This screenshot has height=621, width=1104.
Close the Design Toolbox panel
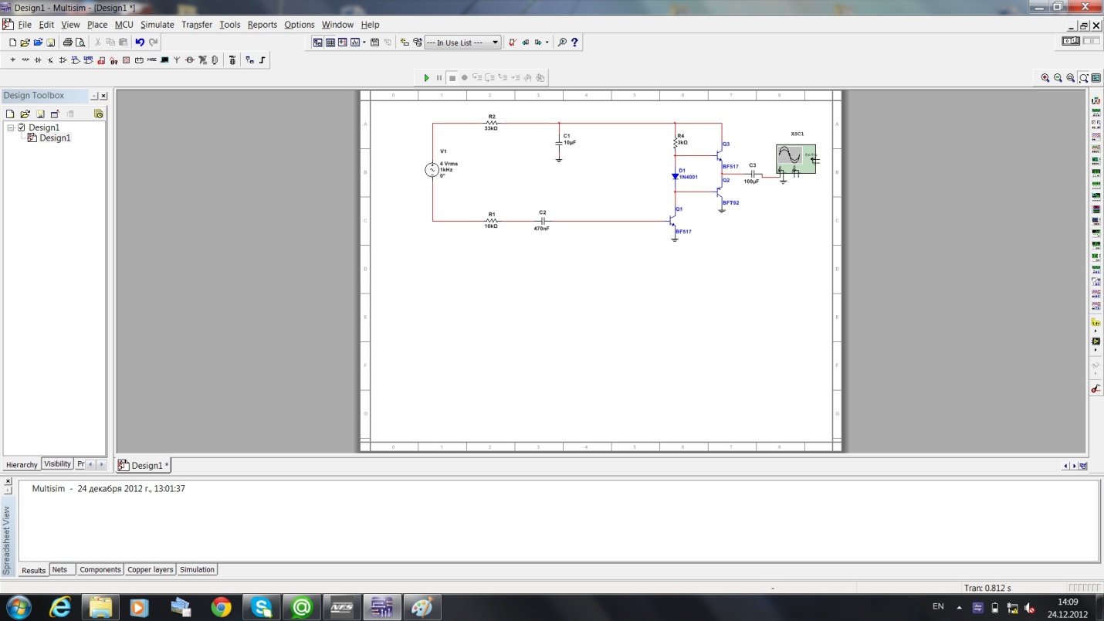pos(103,96)
